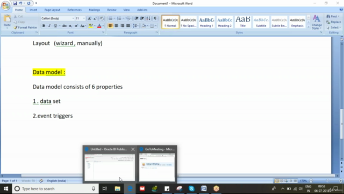Open Skype from the taskbar
The height and width of the screenshot is (194, 344).
pos(191,189)
